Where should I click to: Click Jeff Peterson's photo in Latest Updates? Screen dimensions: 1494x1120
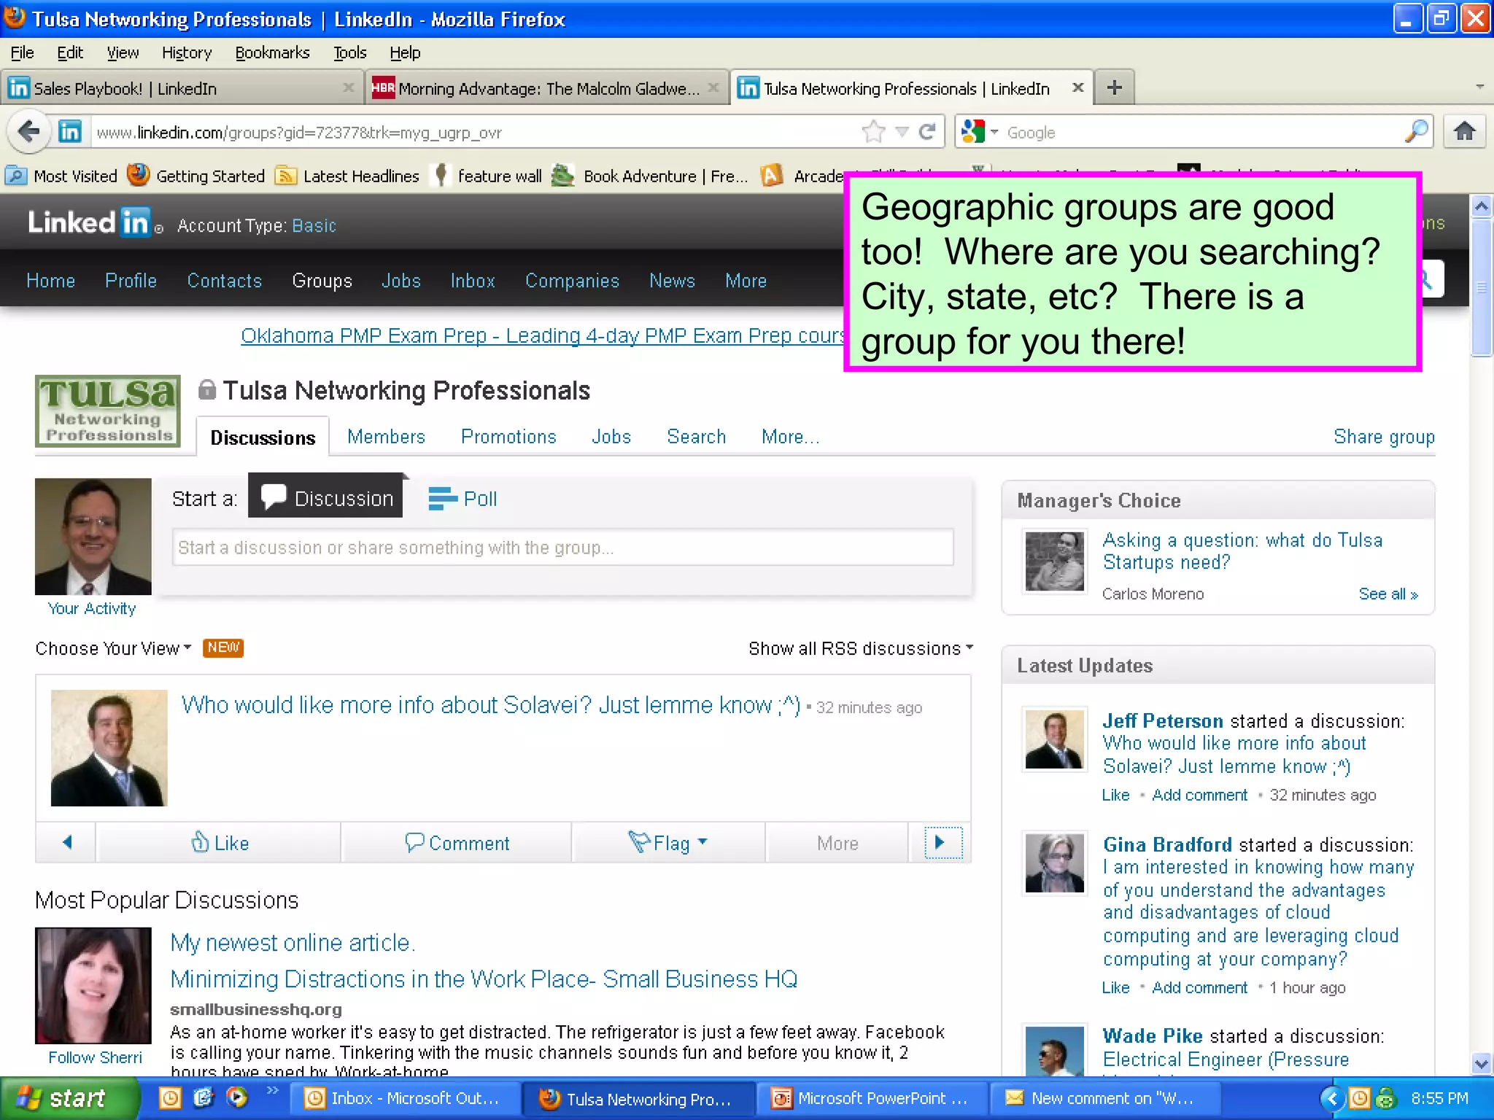[1054, 739]
